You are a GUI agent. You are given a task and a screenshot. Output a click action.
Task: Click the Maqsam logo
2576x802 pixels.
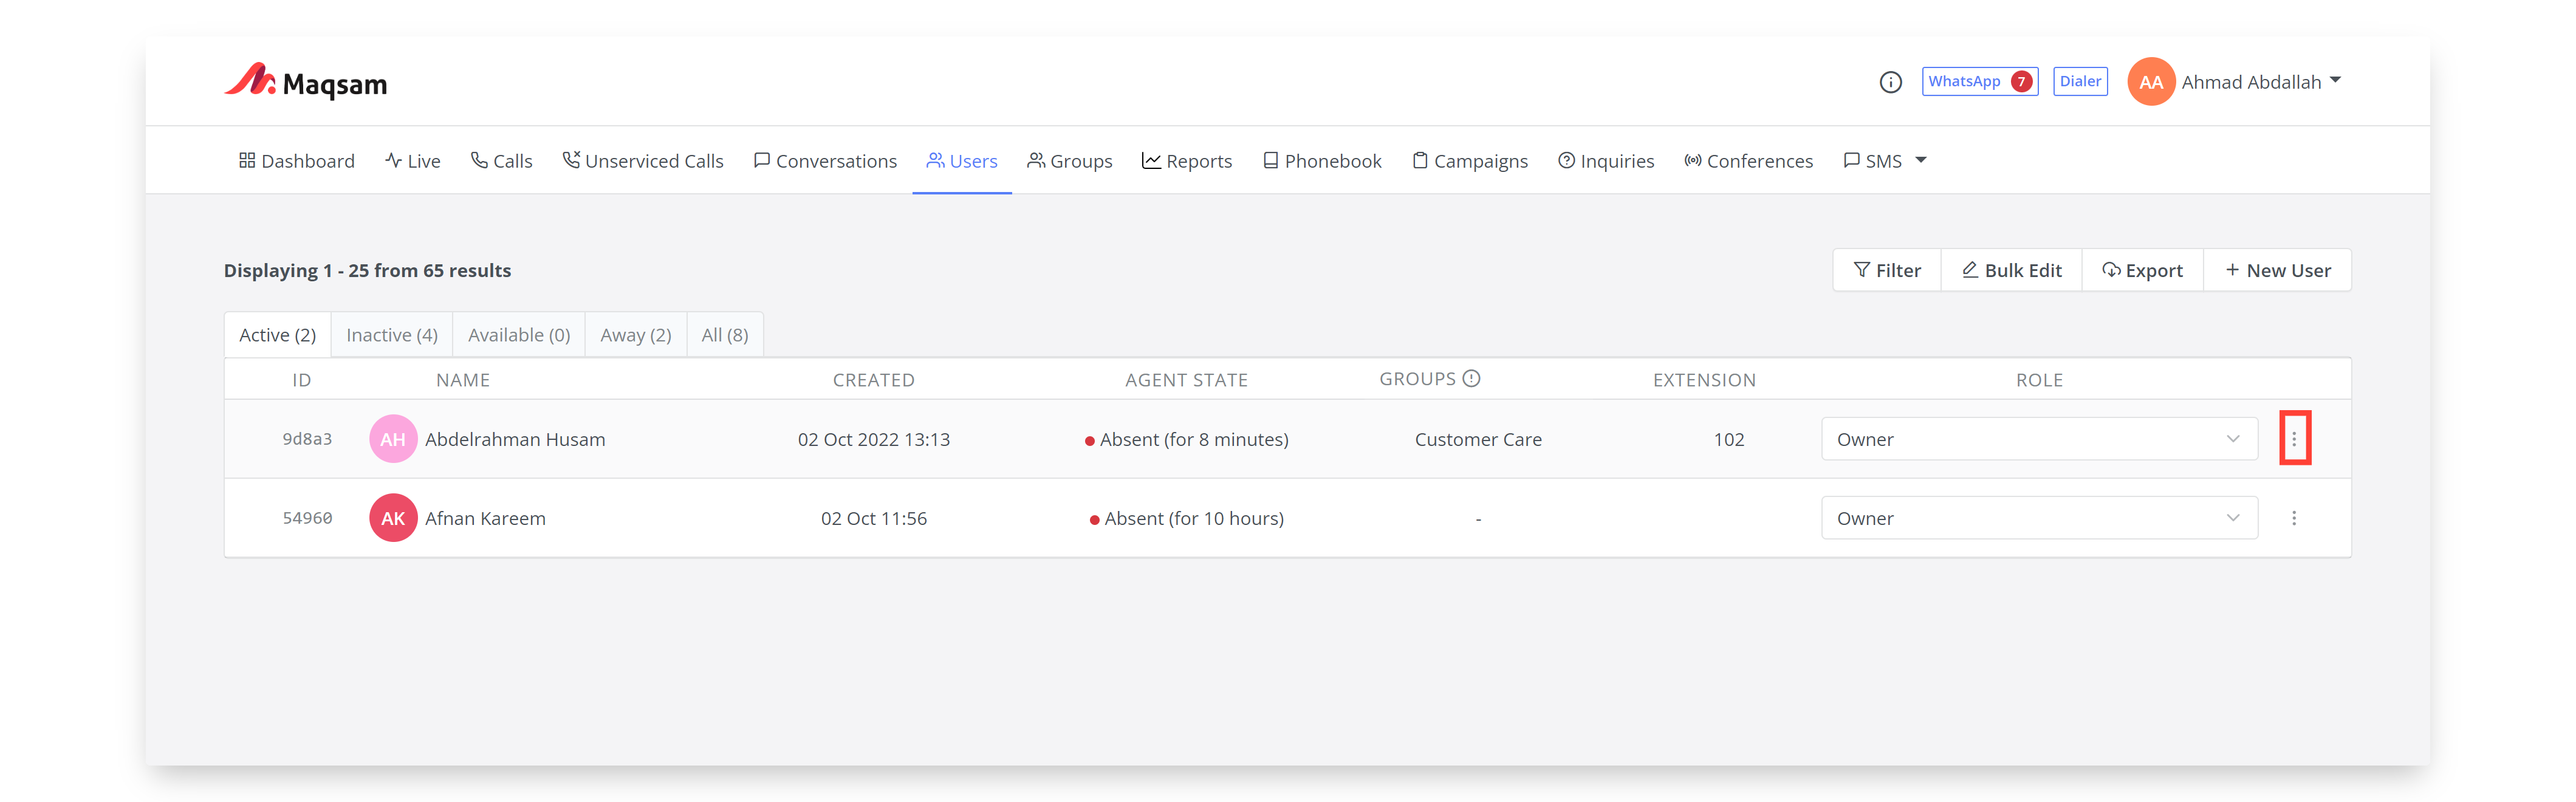pos(305,82)
